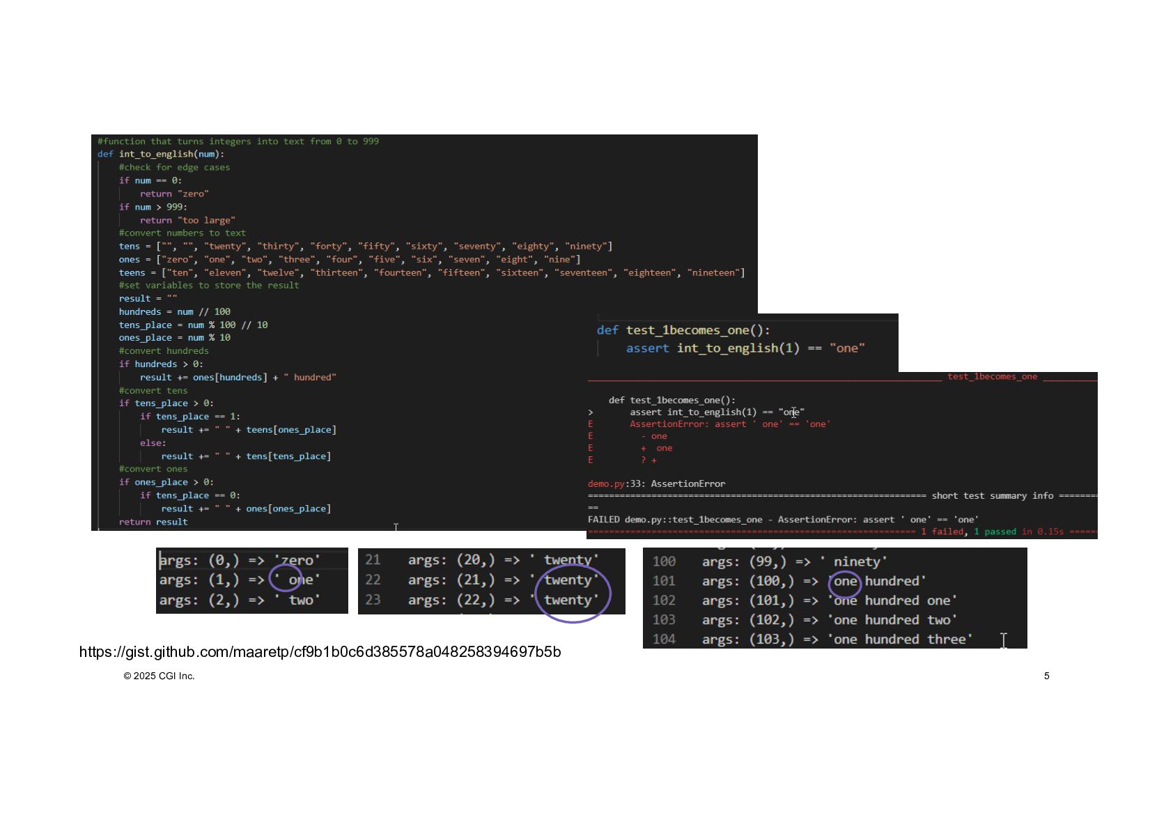Open the gist.github.com/maaretp link
This screenshot has height=829, width=1173.
click(x=320, y=652)
